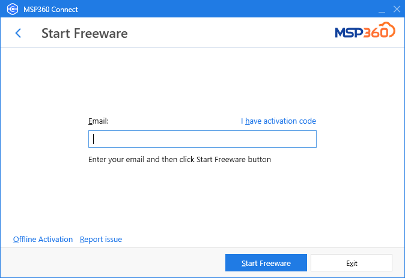This screenshot has width=405, height=278.
Task: Minimize the MSP360 Connect window
Action: click(382, 10)
